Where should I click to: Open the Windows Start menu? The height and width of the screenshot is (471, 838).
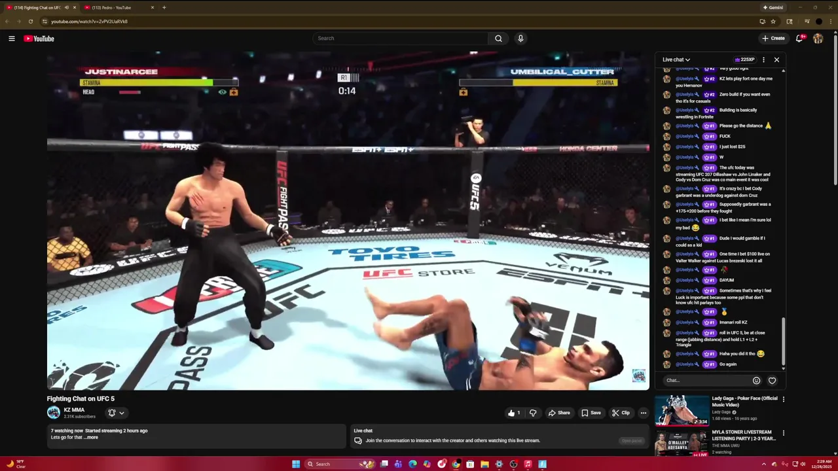296,464
